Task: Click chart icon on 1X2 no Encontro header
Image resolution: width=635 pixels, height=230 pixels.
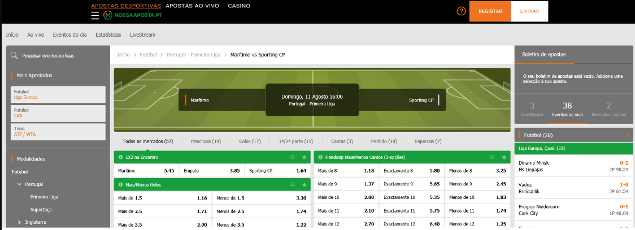Action: [292, 157]
